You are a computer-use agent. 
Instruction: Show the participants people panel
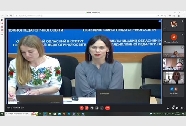tap(173, 108)
